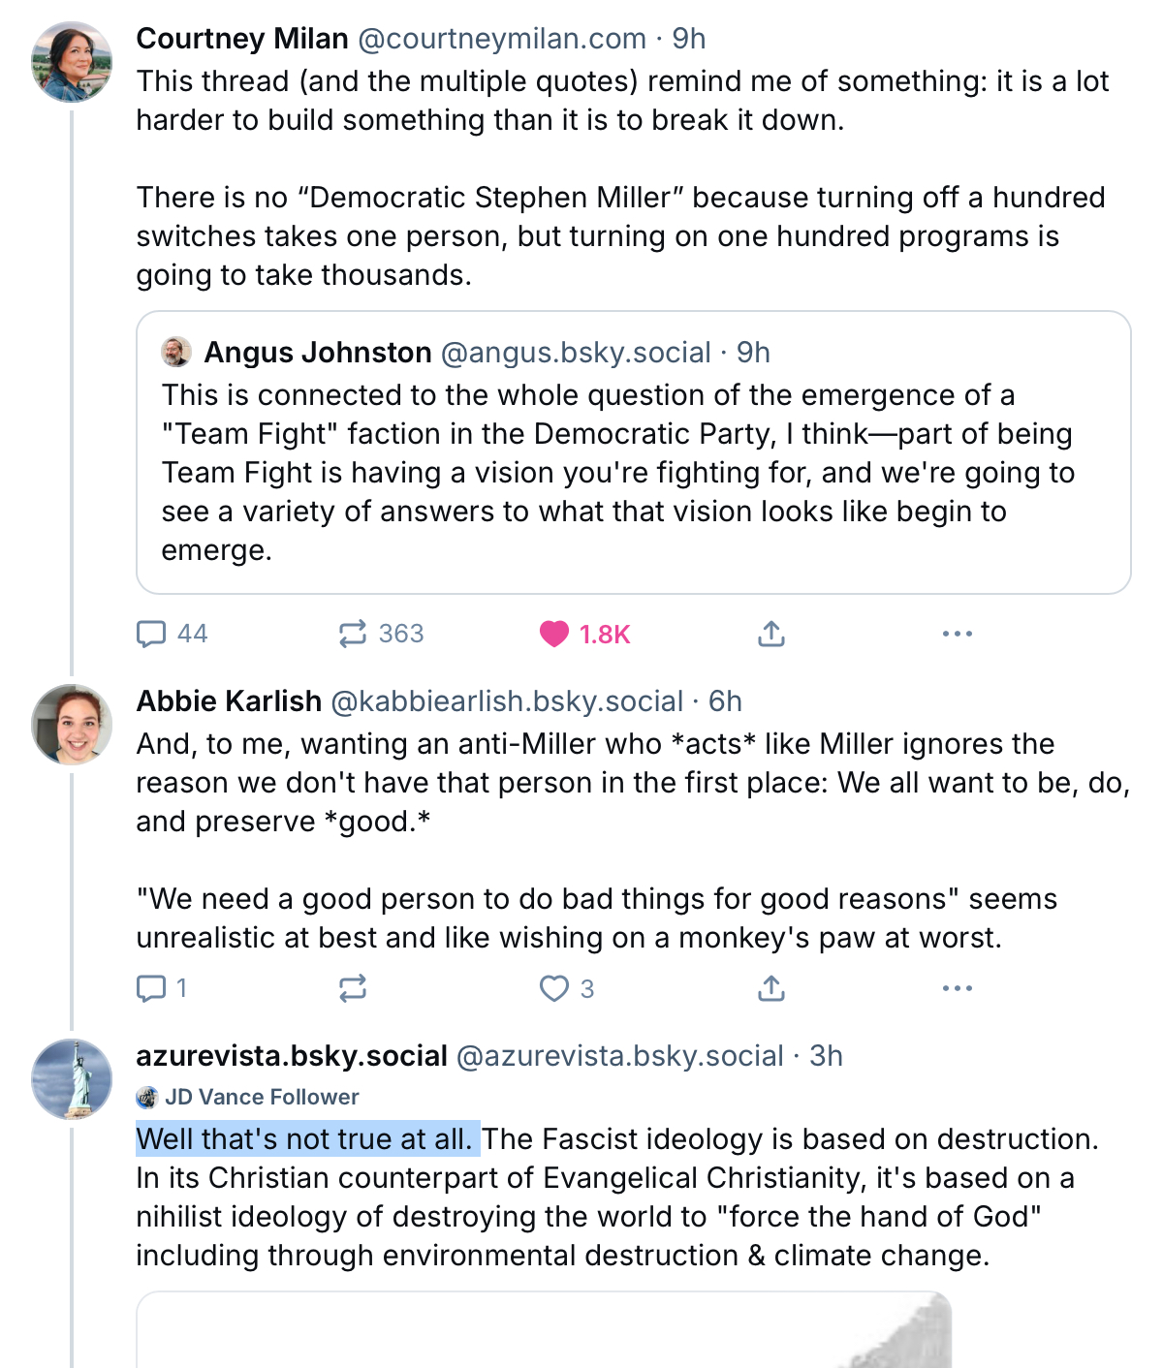View Abbie Karlish's profile picture
This screenshot has width=1163, height=1368.
pos(72,725)
